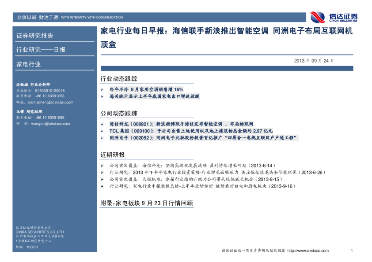Viewport: 372px width, 262px height.
Task: Click the arrow bullet beside TCL集团（000100）
Action: coord(102,131)
